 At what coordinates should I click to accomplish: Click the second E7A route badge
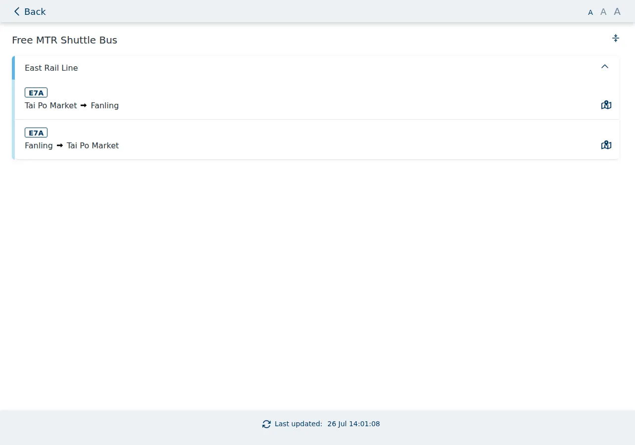coord(36,133)
